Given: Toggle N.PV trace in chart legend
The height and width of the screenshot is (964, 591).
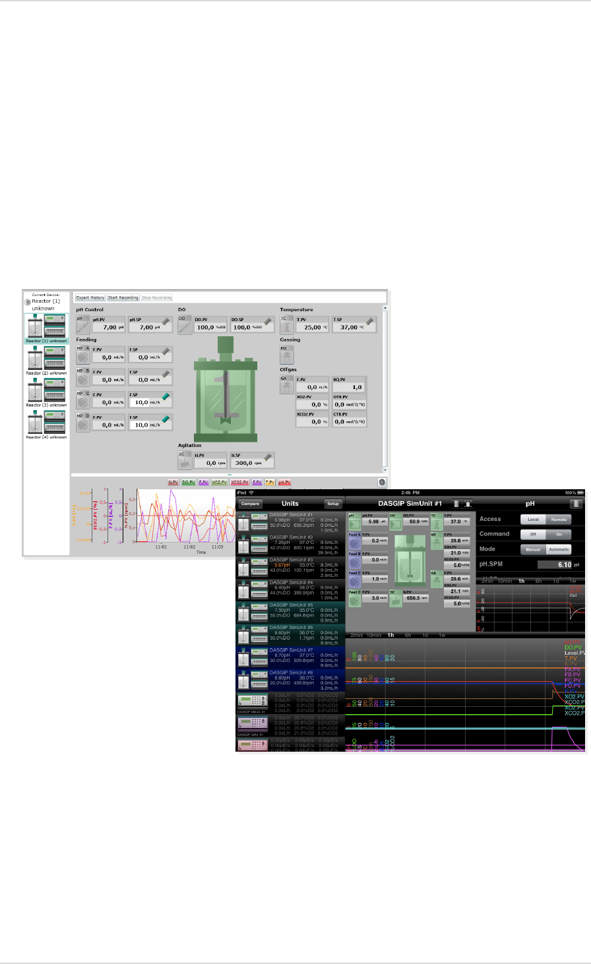Looking at the screenshot, I should tap(173, 483).
